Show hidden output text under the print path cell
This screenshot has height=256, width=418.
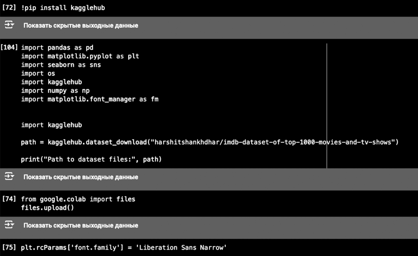tap(81, 177)
